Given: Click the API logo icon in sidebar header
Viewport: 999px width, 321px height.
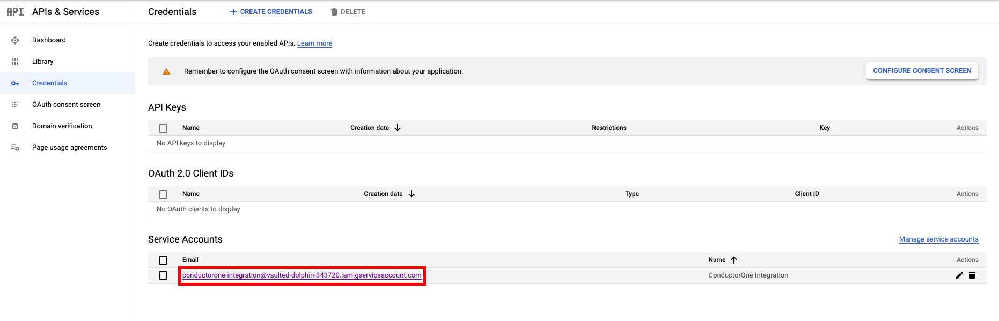Looking at the screenshot, I should (15, 12).
